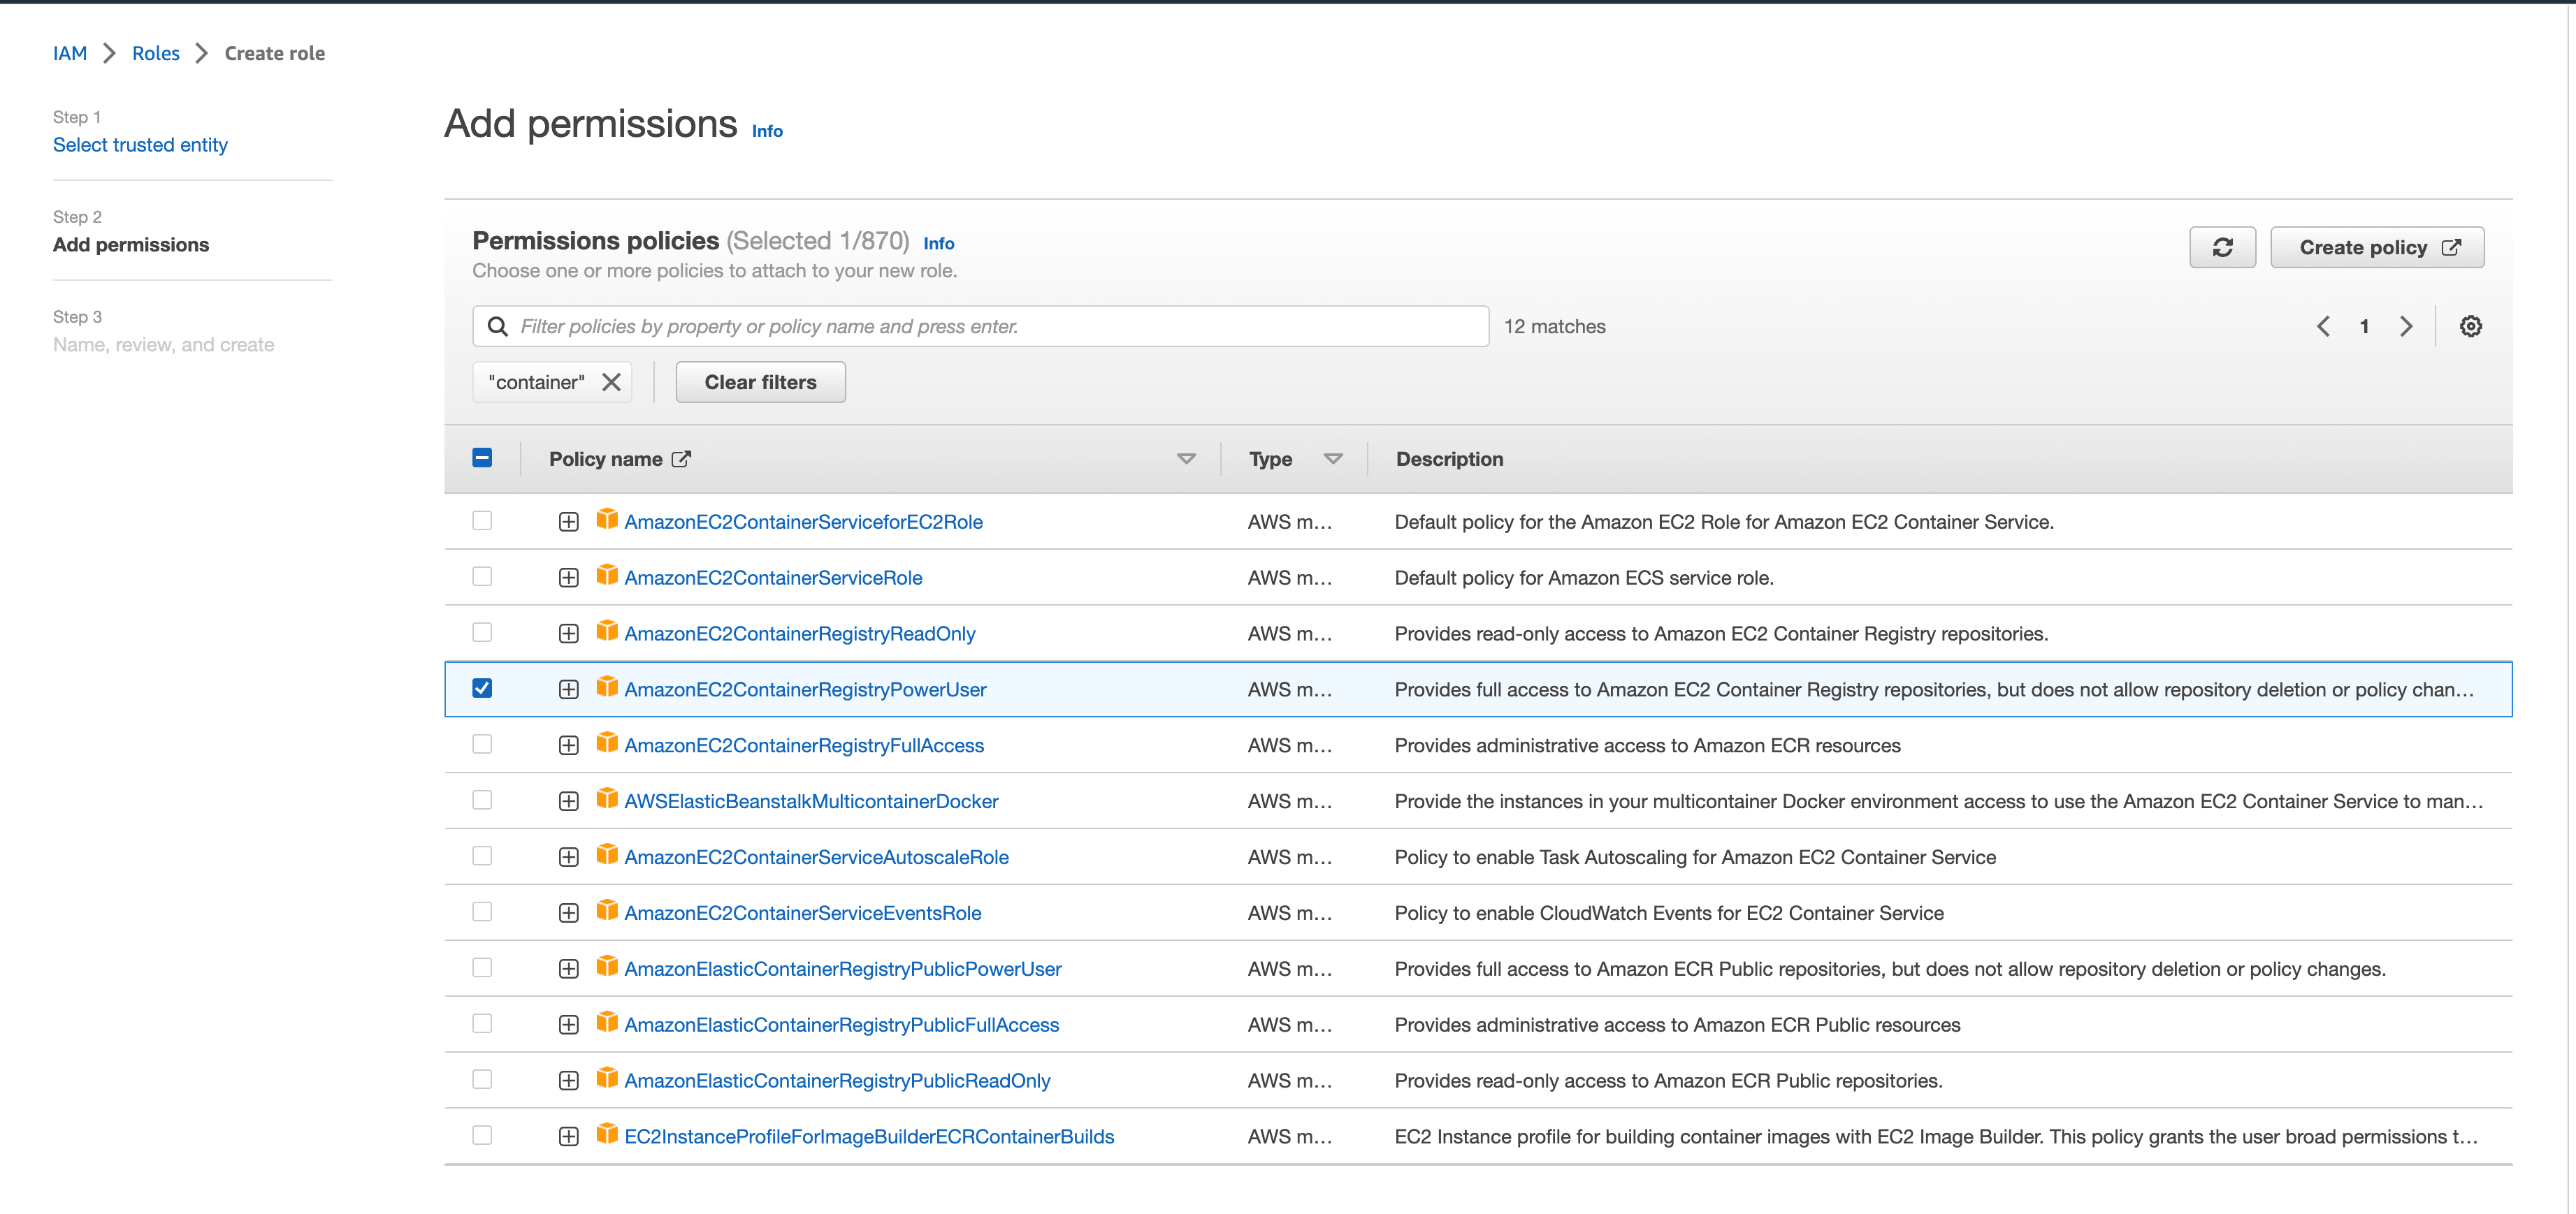Screen dimensions: 2576x1214
Task: Check the AmazonEC2ContainerServiceforEC2Role checkbox
Action: click(482, 520)
